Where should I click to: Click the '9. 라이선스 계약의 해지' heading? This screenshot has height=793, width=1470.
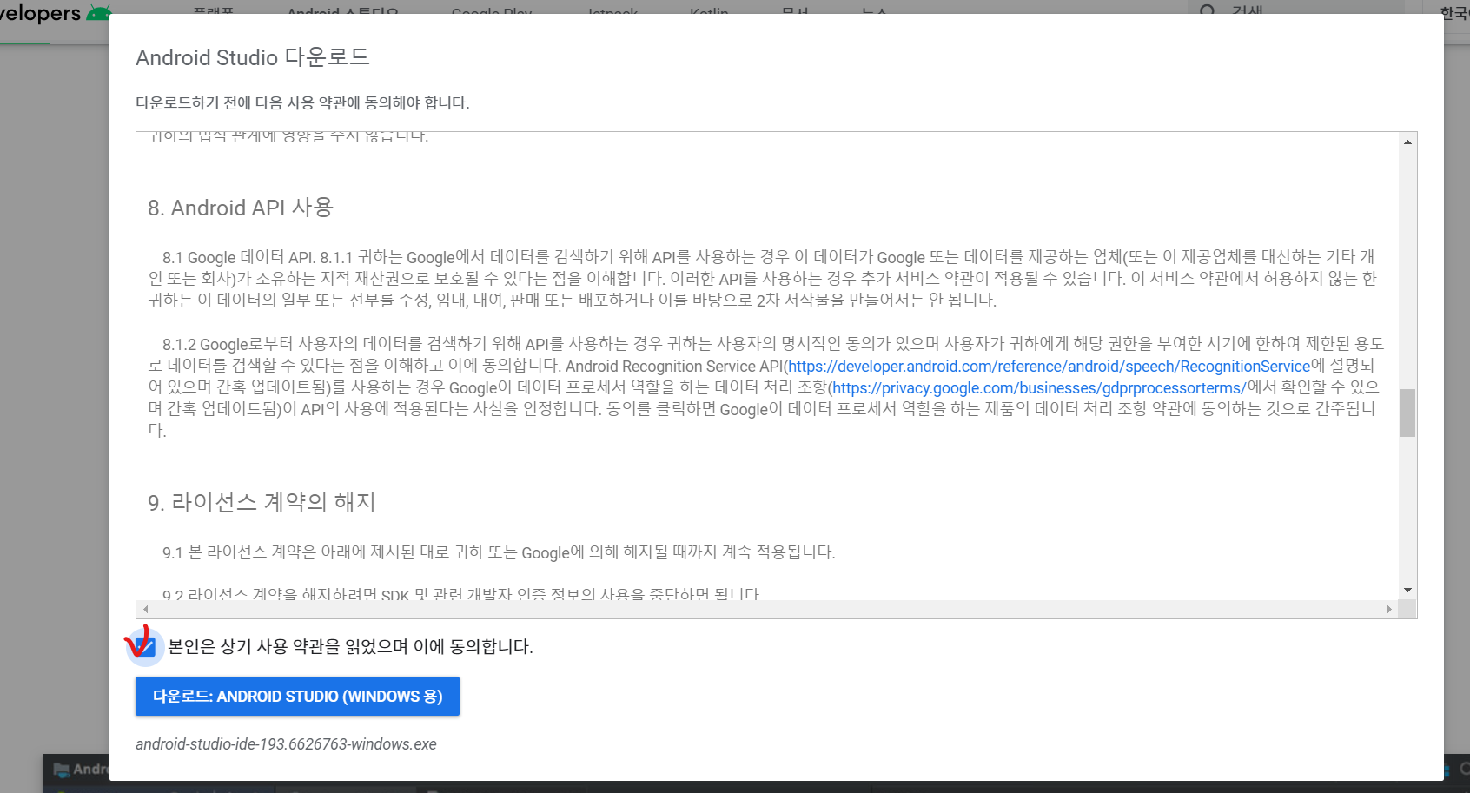pyautogui.click(x=262, y=502)
